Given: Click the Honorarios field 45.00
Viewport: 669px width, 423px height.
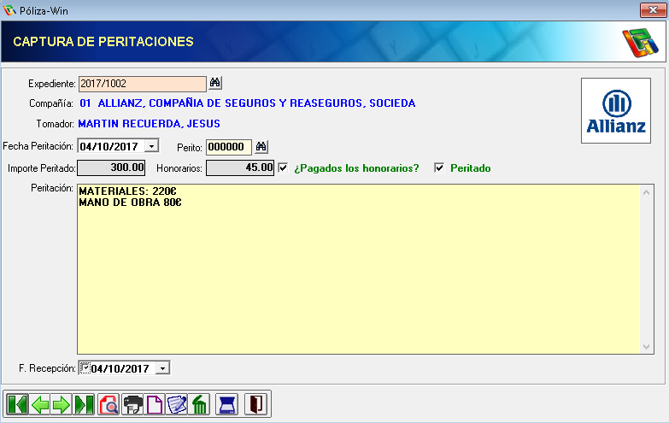Looking at the screenshot, I should click(x=240, y=167).
